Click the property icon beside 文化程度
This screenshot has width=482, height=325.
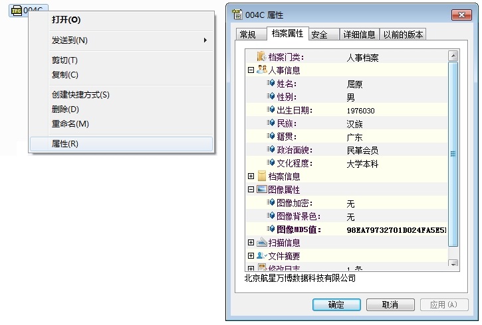click(x=271, y=162)
